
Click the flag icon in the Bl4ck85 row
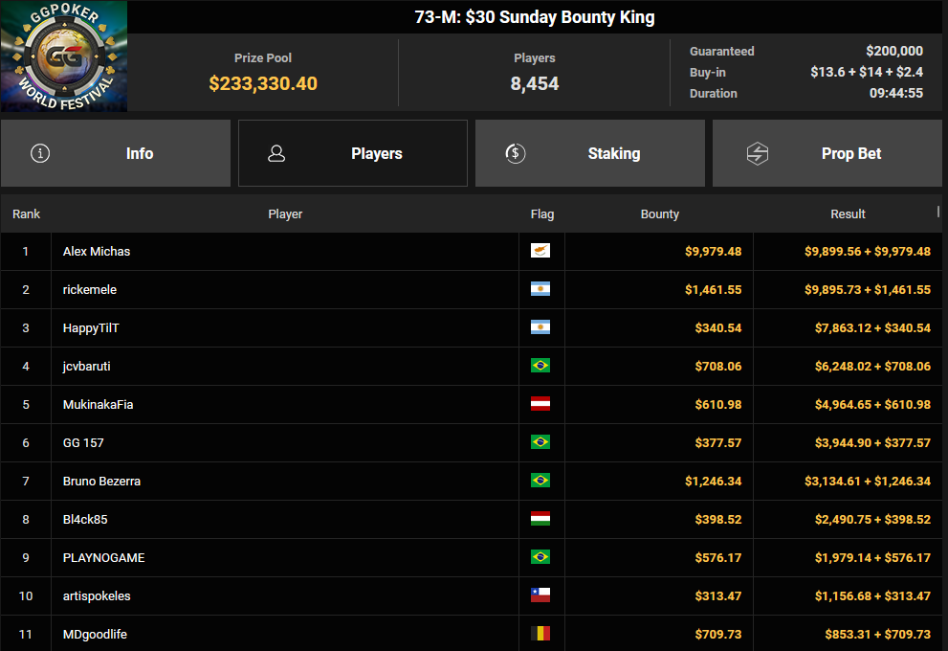540,519
